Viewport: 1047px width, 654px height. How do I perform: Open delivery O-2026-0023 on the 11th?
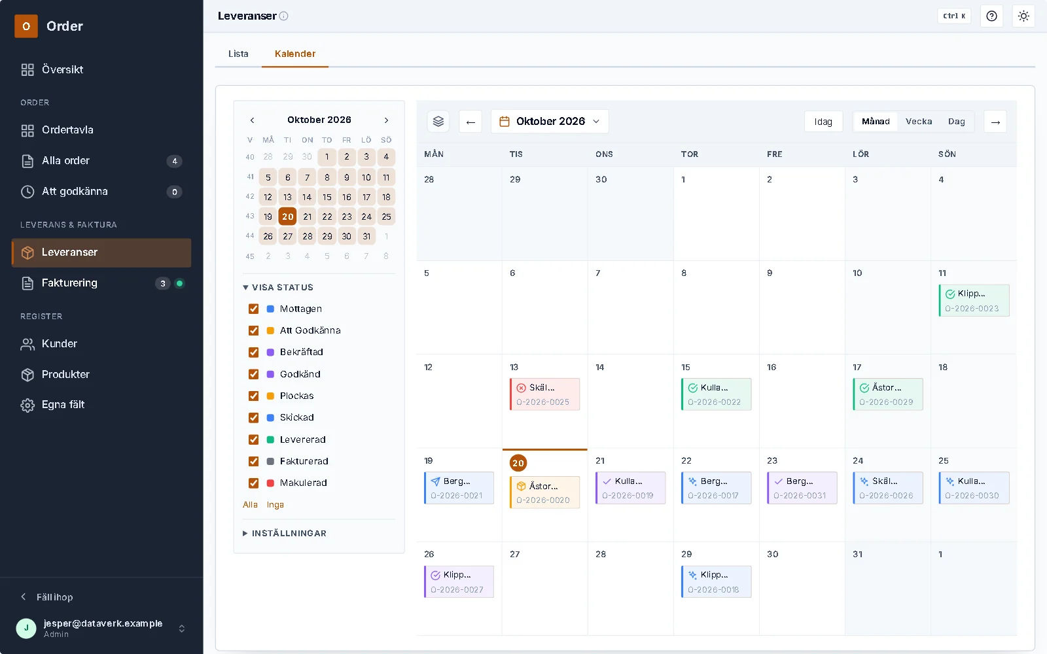coord(974,301)
